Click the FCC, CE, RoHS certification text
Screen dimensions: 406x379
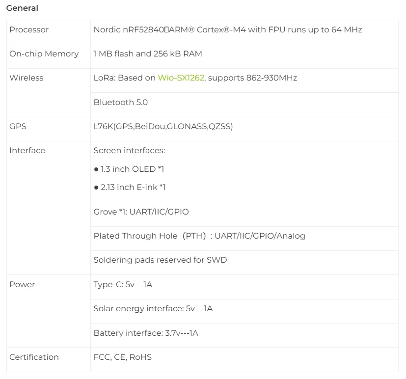[x=122, y=357]
